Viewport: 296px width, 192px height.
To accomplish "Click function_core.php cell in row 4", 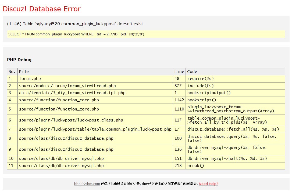I will click(95, 100).
